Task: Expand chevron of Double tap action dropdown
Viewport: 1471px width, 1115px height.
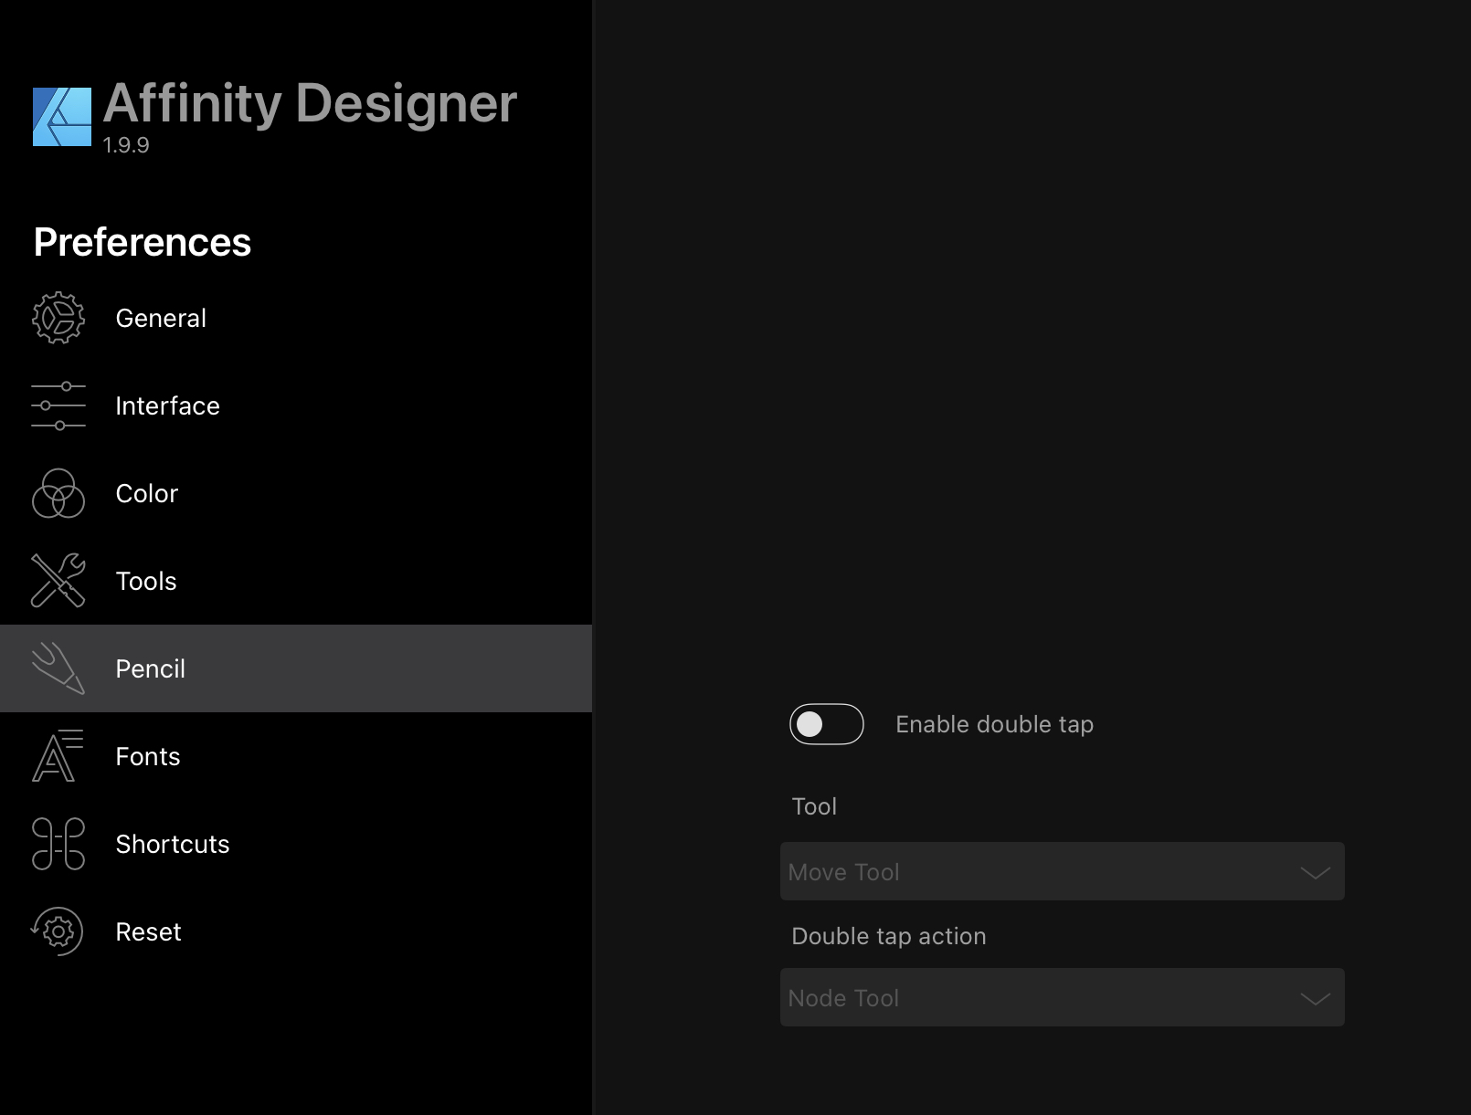Action: pos(1316,999)
